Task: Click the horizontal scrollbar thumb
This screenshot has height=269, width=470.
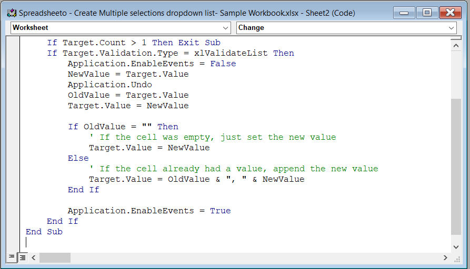Action: (55, 257)
